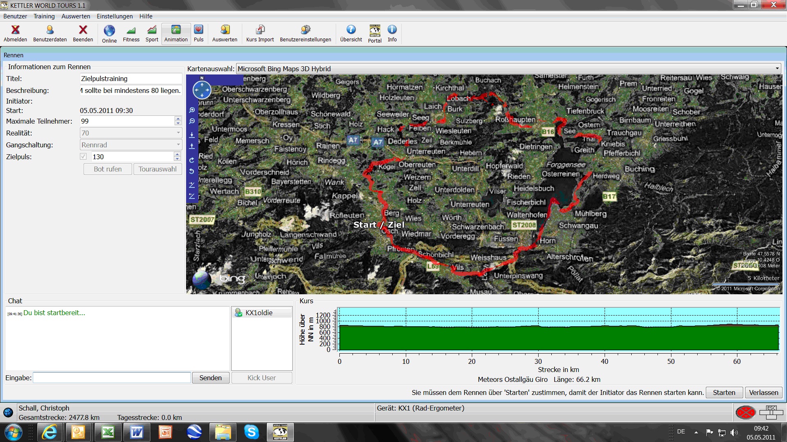Image resolution: width=787 pixels, height=442 pixels.
Task: Open Skype from the taskbar
Action: tap(251, 432)
